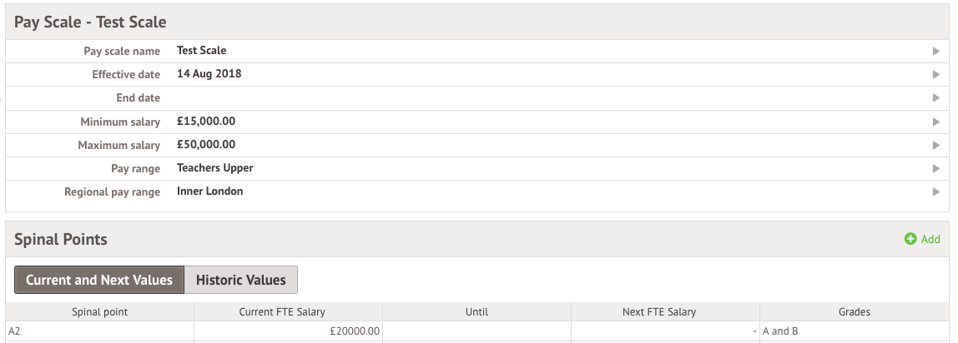Select the Current and Next Values tab
The width and height of the screenshot is (958, 343).
tap(99, 280)
